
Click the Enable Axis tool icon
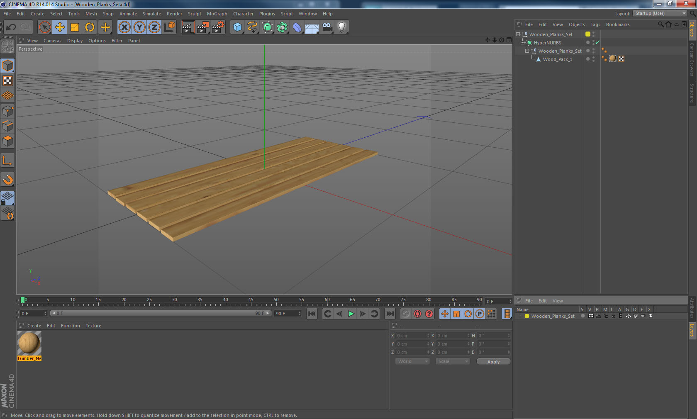pyautogui.click(x=8, y=161)
